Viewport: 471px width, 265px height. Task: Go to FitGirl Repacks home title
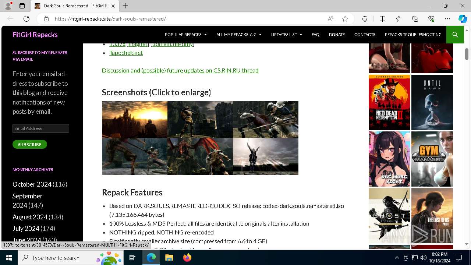(35, 35)
